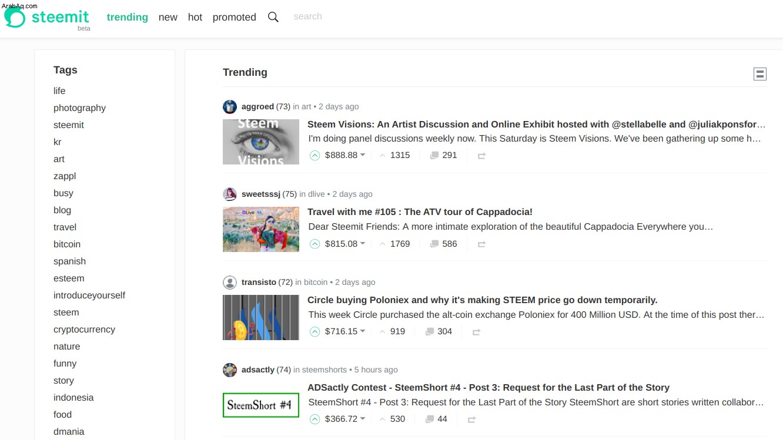Switch to the new tab
The image size is (783, 440).
pos(168,17)
